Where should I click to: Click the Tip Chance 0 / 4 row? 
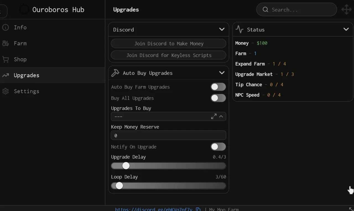[x=259, y=85]
